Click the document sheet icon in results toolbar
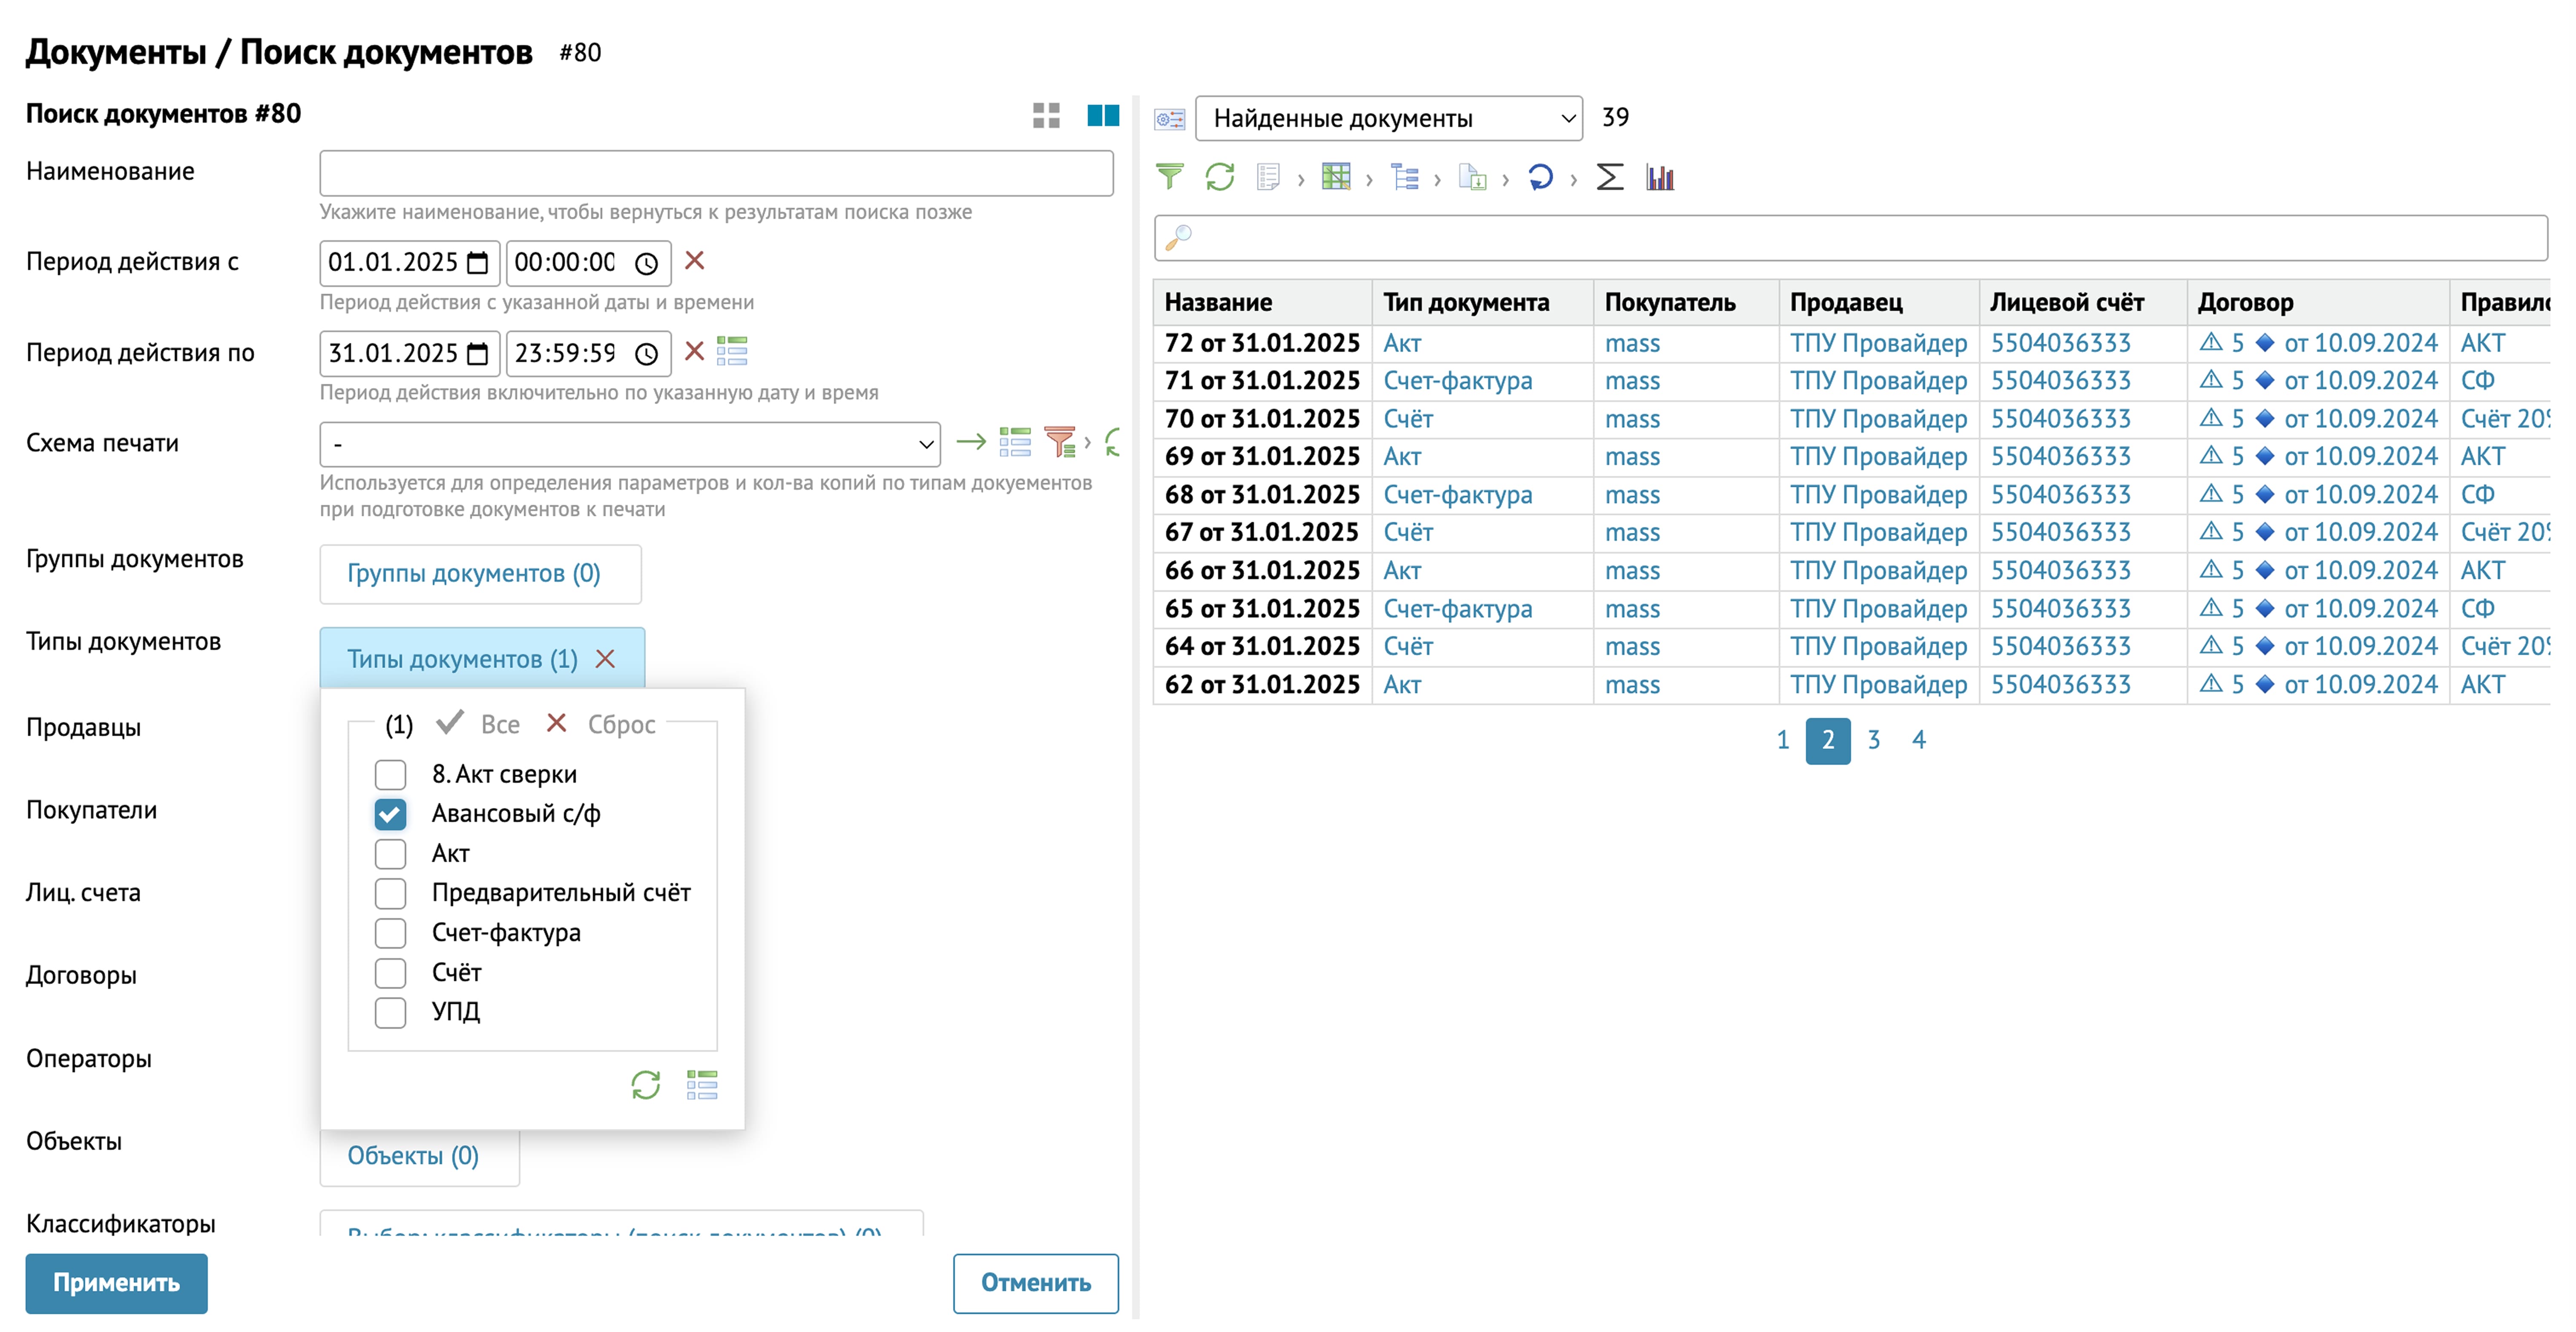This screenshot has width=2576, height=1332. point(1268,177)
